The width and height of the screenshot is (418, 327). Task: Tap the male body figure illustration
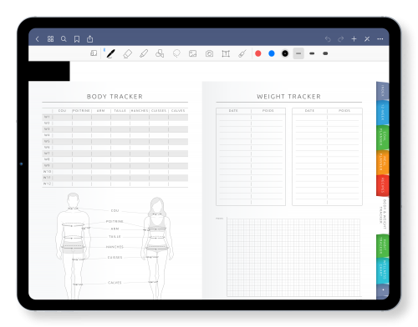73,246
